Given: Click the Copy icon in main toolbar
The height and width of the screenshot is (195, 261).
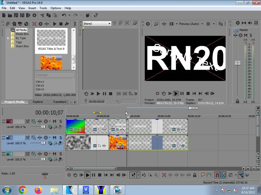Looking at the screenshot, I should click(49, 15).
